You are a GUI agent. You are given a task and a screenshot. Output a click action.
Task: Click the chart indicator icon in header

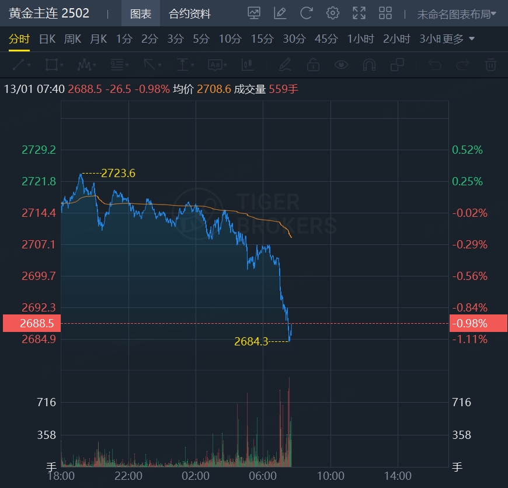point(254,13)
